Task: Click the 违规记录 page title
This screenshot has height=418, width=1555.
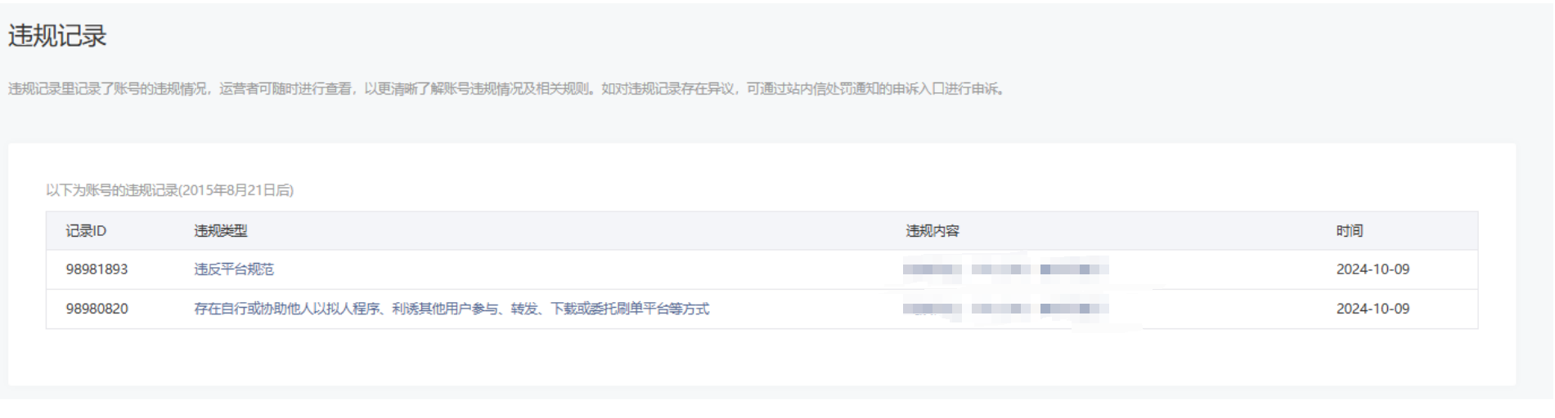Action: click(57, 36)
